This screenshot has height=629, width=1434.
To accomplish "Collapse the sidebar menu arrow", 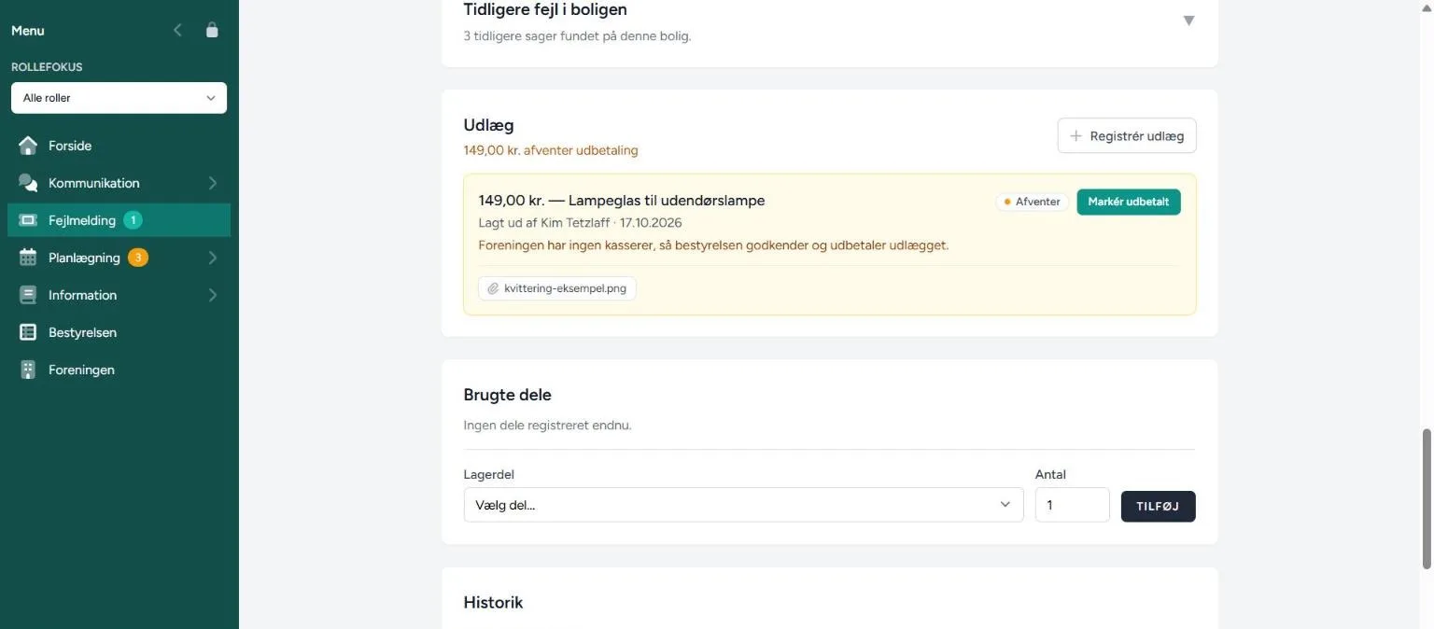I will [177, 31].
